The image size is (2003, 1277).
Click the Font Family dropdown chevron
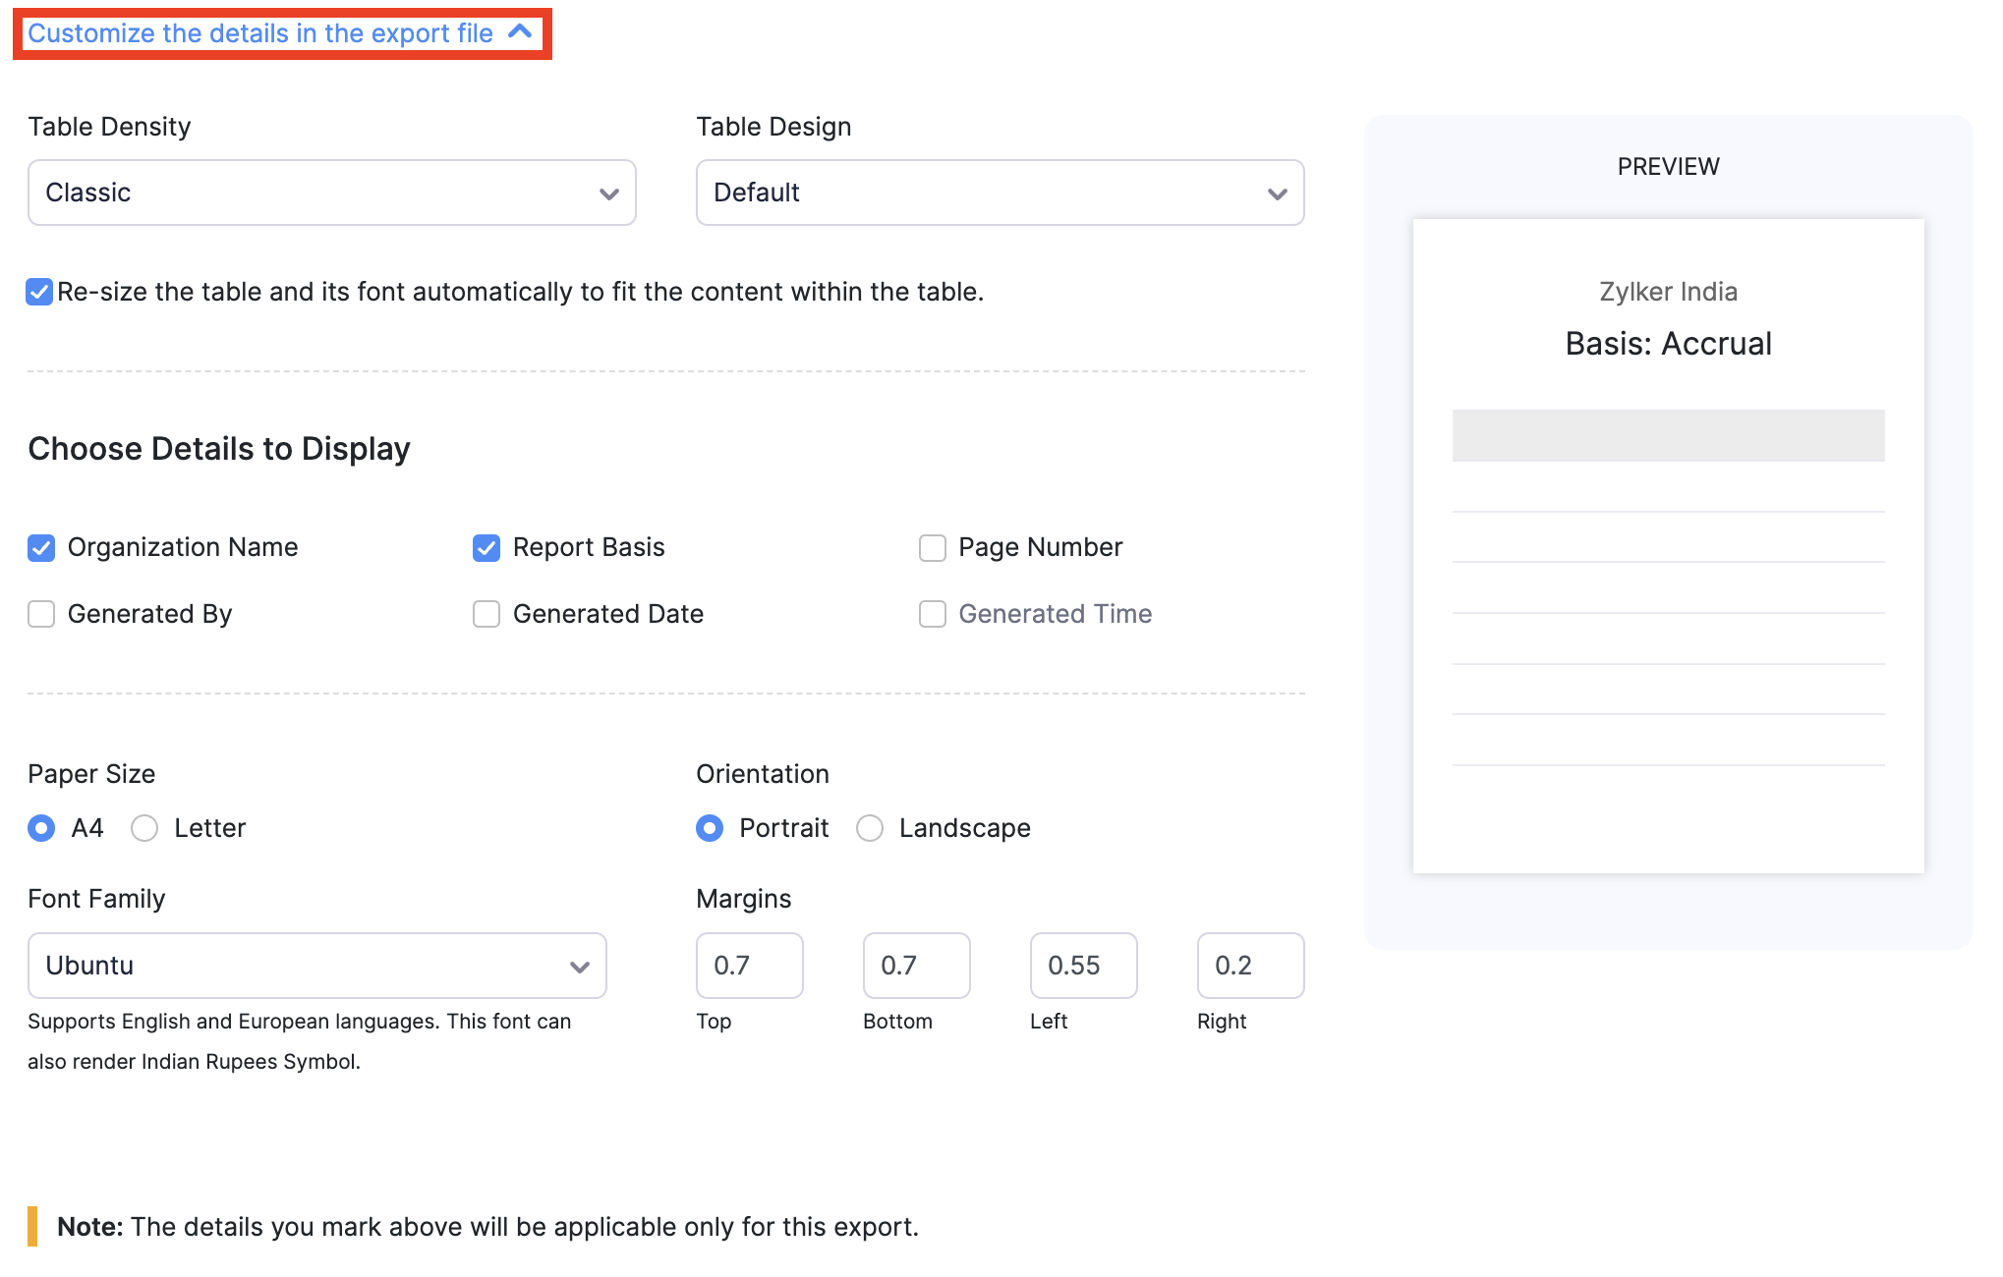point(580,966)
